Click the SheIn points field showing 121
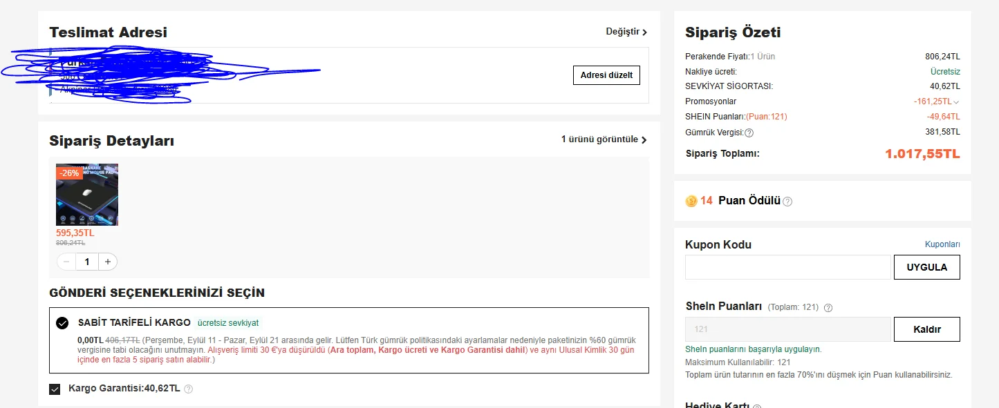The height and width of the screenshot is (408, 999). pos(788,329)
